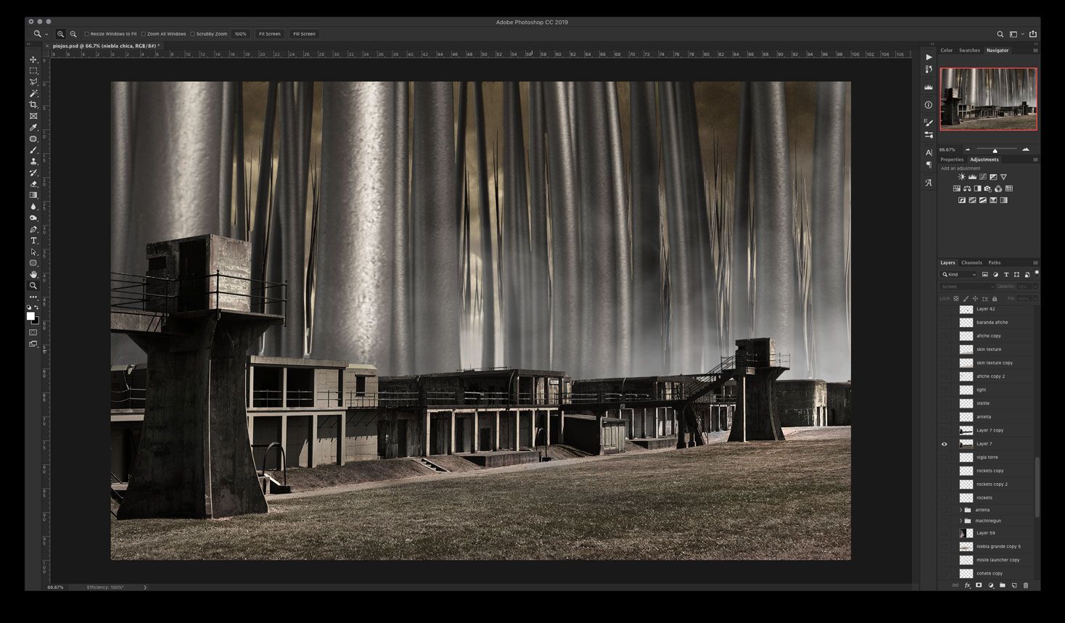Check the Zoom All Windows option
Viewport: 1065px width, 623px height.
144,34
